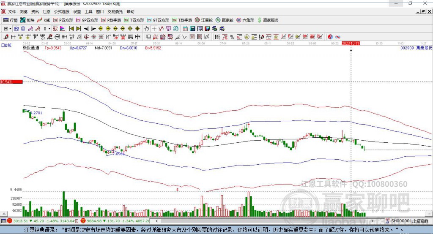The image size is (433, 234).
Task: Open the 江恩 menu
Action: (x=47, y=11)
